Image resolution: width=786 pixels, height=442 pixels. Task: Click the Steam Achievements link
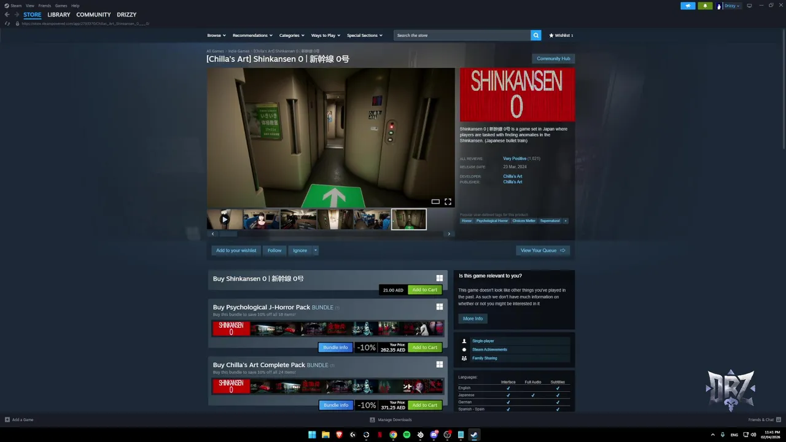coord(489,349)
